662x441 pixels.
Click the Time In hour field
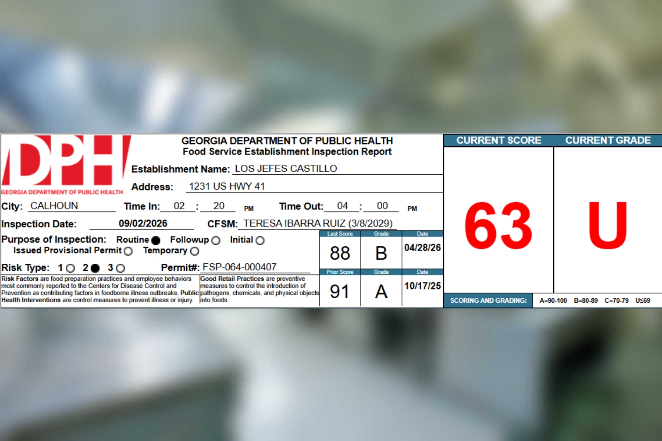point(179,206)
